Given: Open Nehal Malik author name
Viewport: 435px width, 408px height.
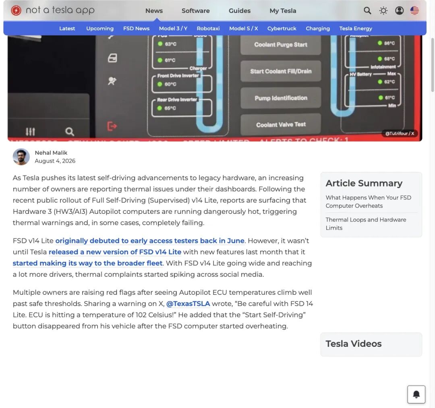Looking at the screenshot, I should 51,153.
